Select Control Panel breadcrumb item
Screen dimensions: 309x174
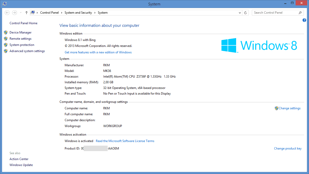(49, 13)
